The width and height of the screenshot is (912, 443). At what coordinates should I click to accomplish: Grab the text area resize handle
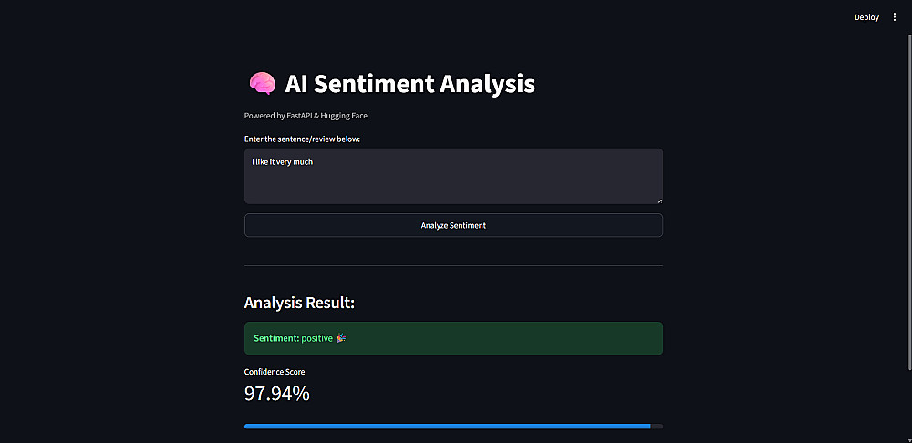(659, 201)
